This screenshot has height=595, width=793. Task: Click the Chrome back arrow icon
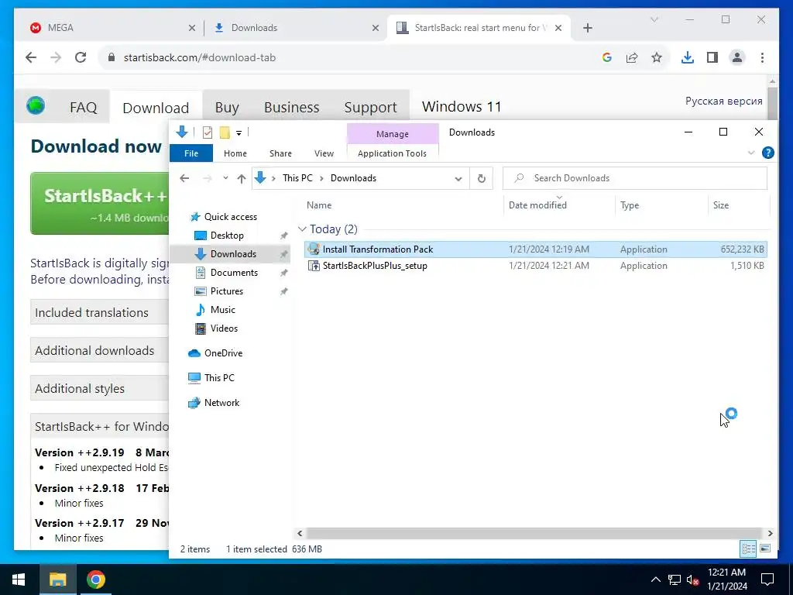[x=31, y=57]
